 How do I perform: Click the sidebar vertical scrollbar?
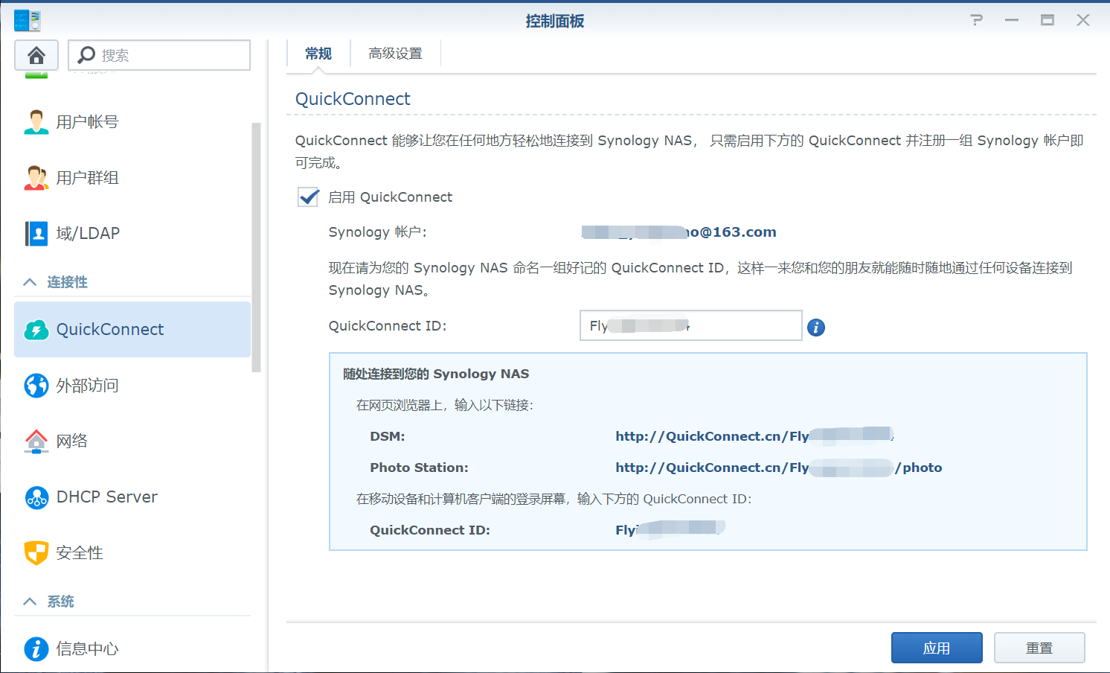click(x=257, y=247)
